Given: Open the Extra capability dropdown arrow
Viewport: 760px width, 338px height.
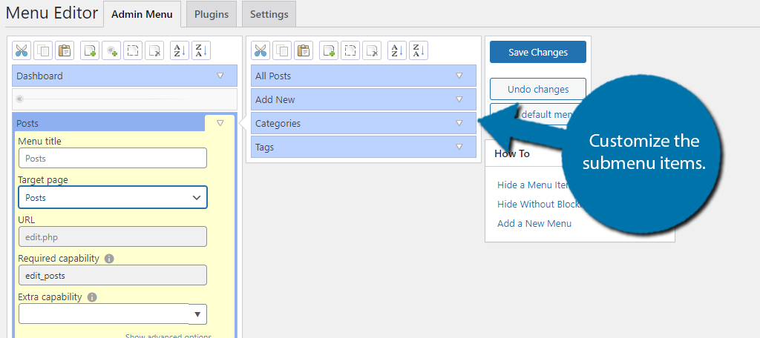Looking at the screenshot, I should pyautogui.click(x=197, y=314).
